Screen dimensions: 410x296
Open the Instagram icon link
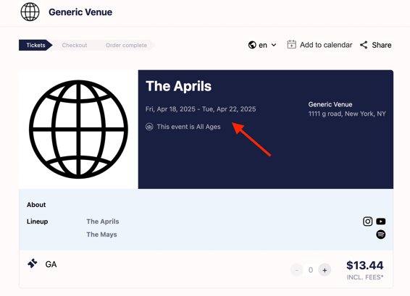pos(368,221)
